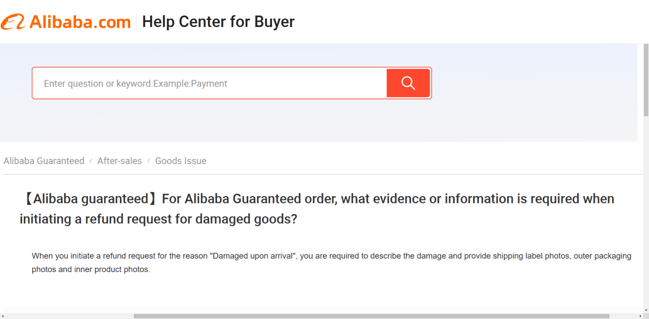Click the search field placeholder text
649x319 pixels.
point(135,84)
